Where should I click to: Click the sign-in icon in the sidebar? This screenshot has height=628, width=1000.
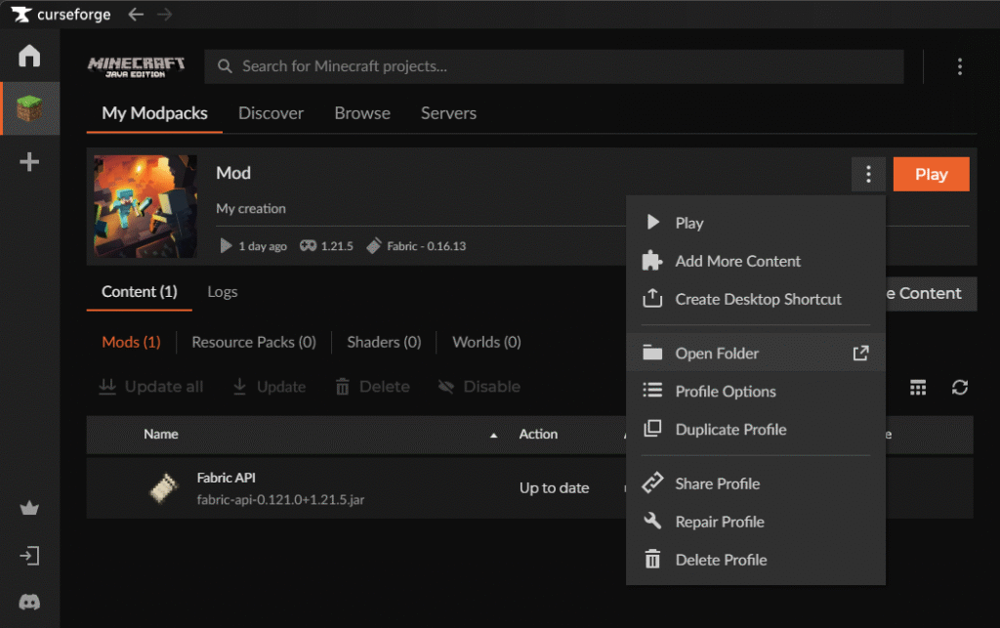(29, 556)
